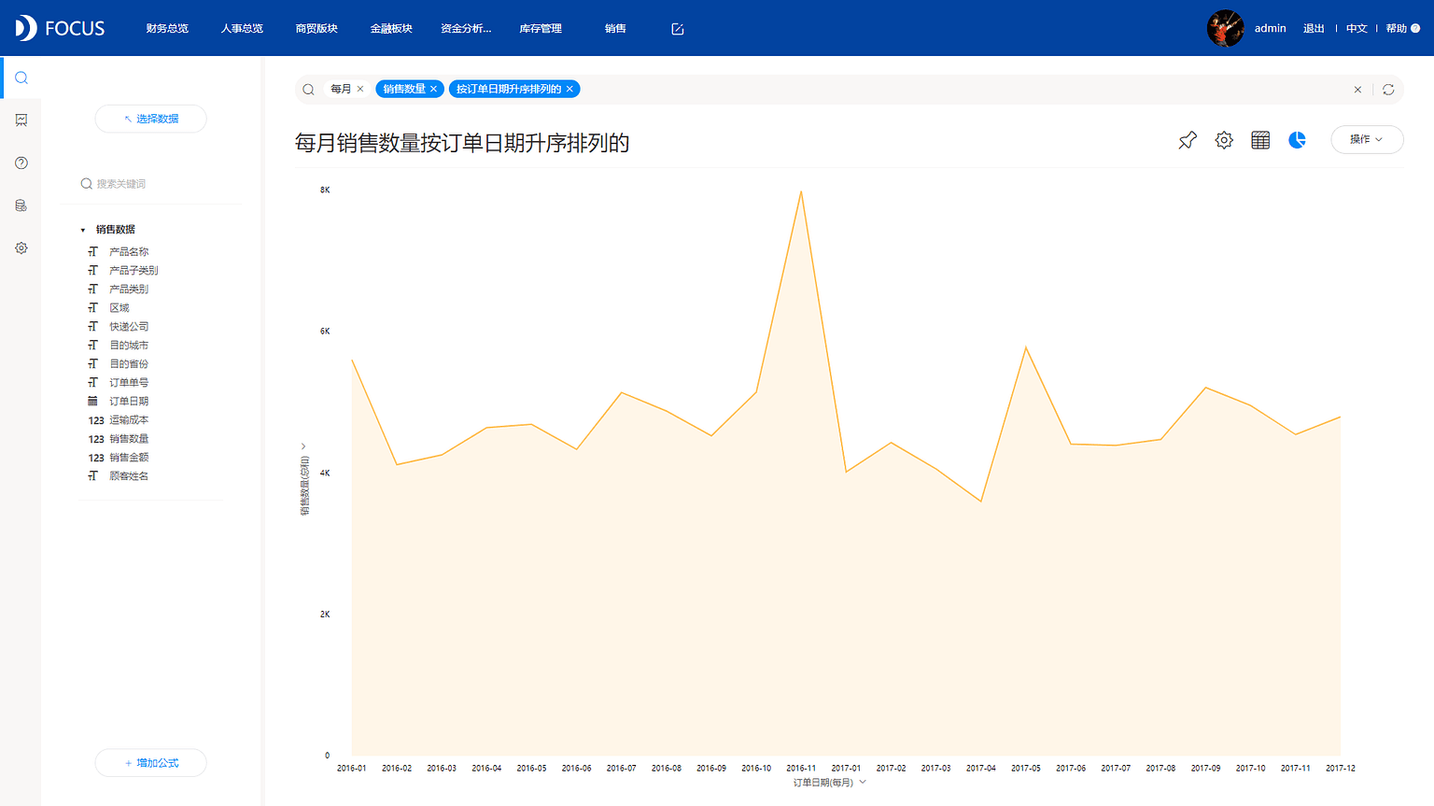Click the DataFocus logo
The width and height of the screenshot is (1434, 806).
[x=60, y=28]
